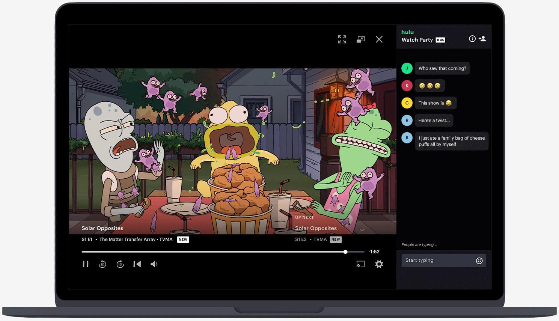Toggle picture-in-picture mini player

point(360,39)
